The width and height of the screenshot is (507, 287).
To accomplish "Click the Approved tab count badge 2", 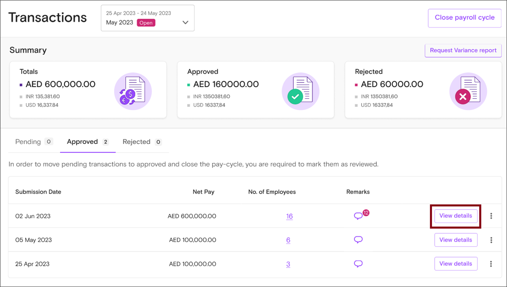I will pos(106,142).
